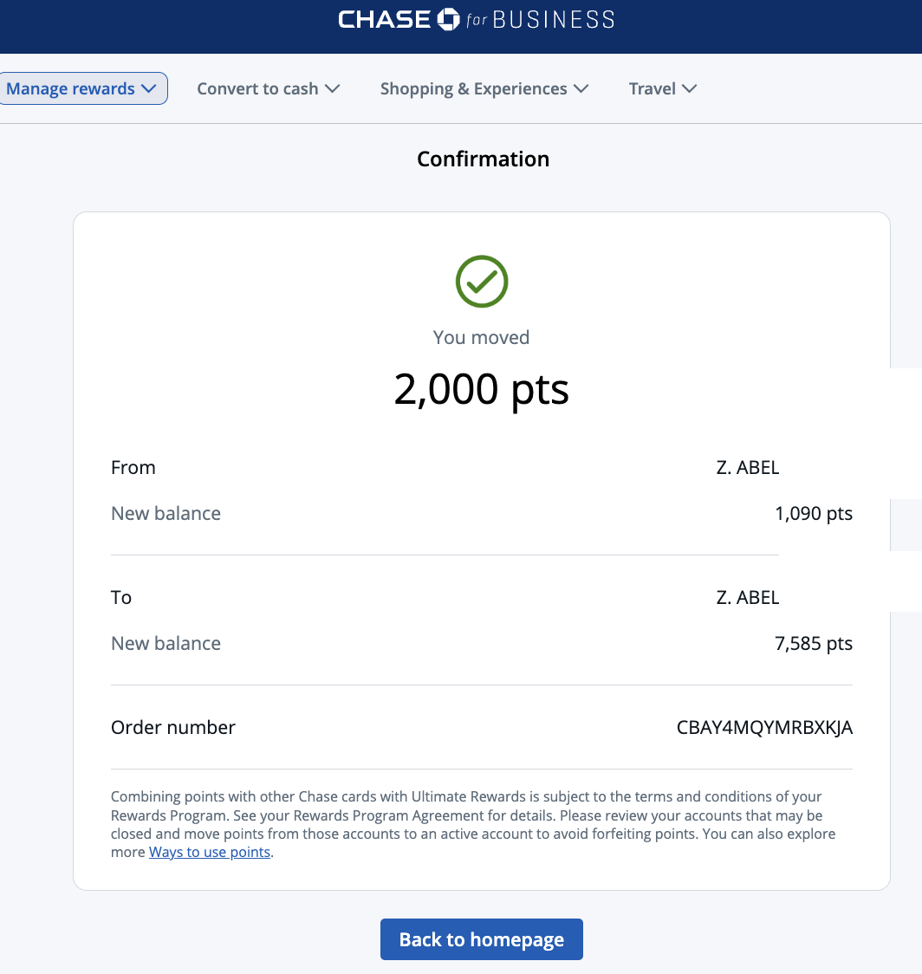Click the green success checkmark icon
The height and width of the screenshot is (974, 922).
pos(482,282)
